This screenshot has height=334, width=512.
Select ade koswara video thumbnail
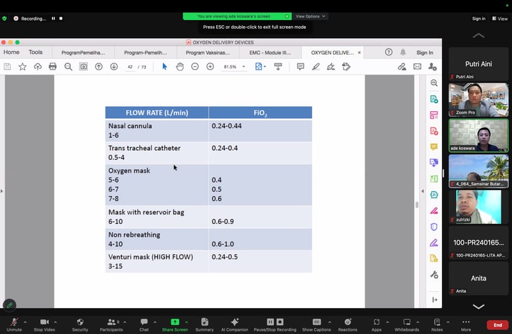(x=479, y=135)
